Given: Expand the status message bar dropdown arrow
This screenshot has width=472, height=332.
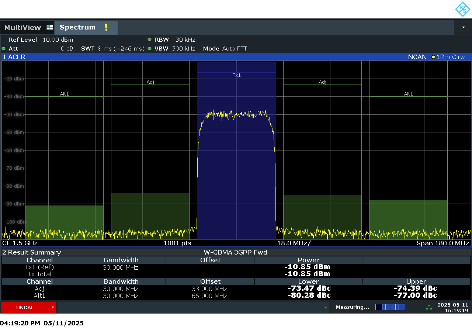Looking at the screenshot, I should coord(326,307).
